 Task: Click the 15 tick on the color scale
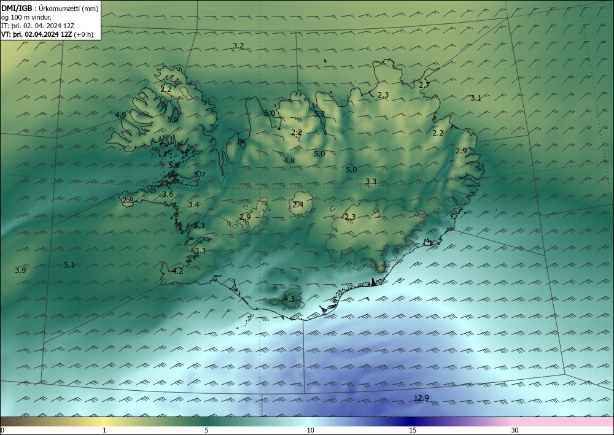pyautogui.click(x=413, y=431)
